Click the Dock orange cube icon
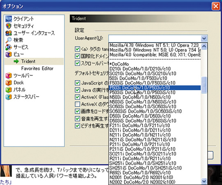222x185 pixels. [9, 82]
